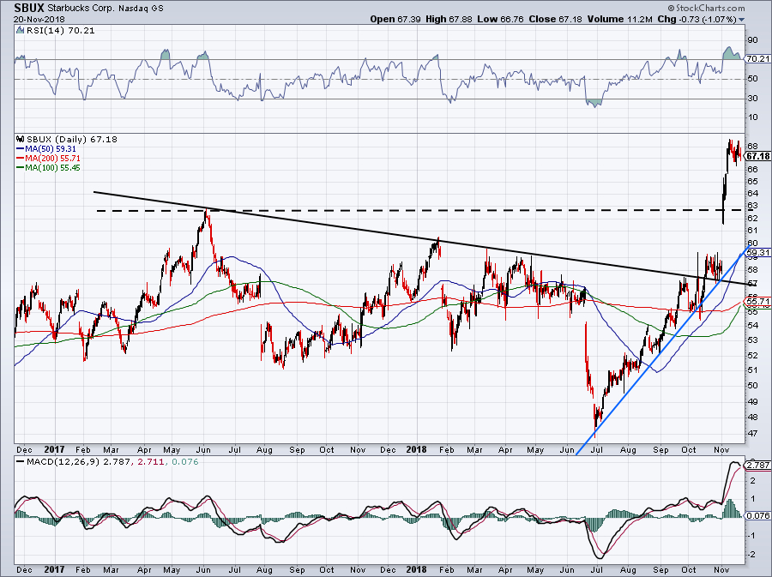The image size is (772, 577).
Task: Click the 0.076 histogram tag on right axis
Action: [757, 515]
